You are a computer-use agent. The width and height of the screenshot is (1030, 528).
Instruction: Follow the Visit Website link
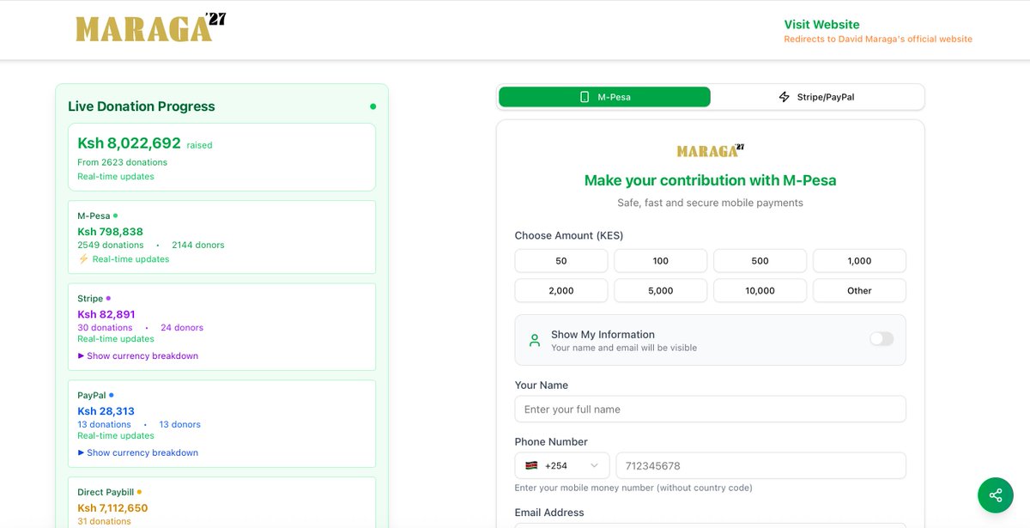821,25
